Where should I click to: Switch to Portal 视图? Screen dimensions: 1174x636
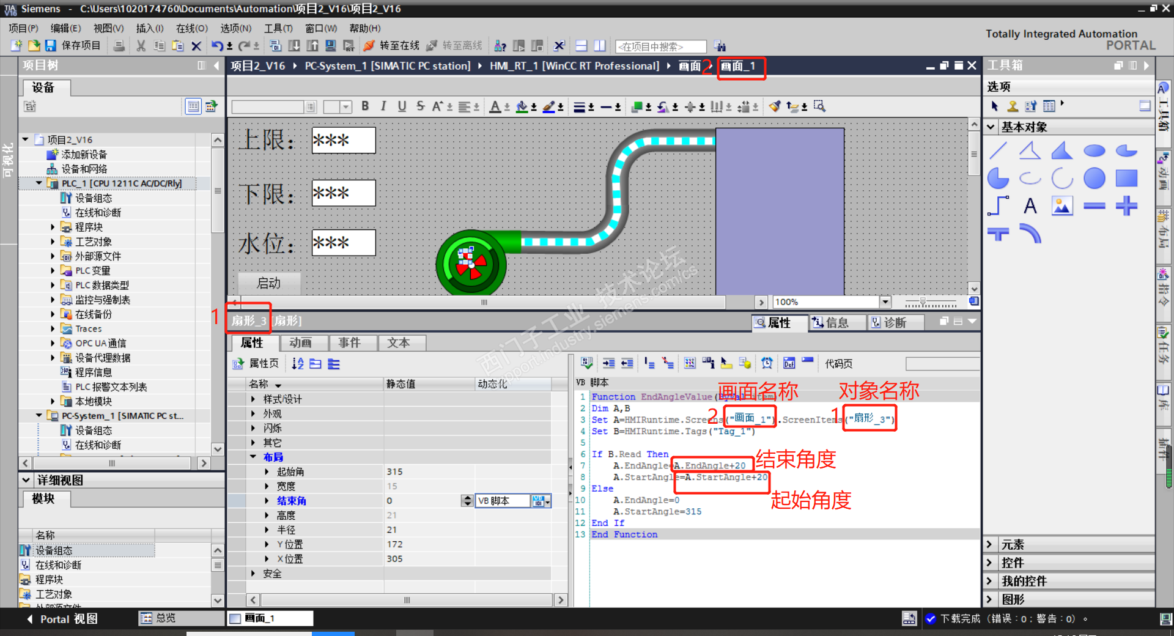click(62, 619)
